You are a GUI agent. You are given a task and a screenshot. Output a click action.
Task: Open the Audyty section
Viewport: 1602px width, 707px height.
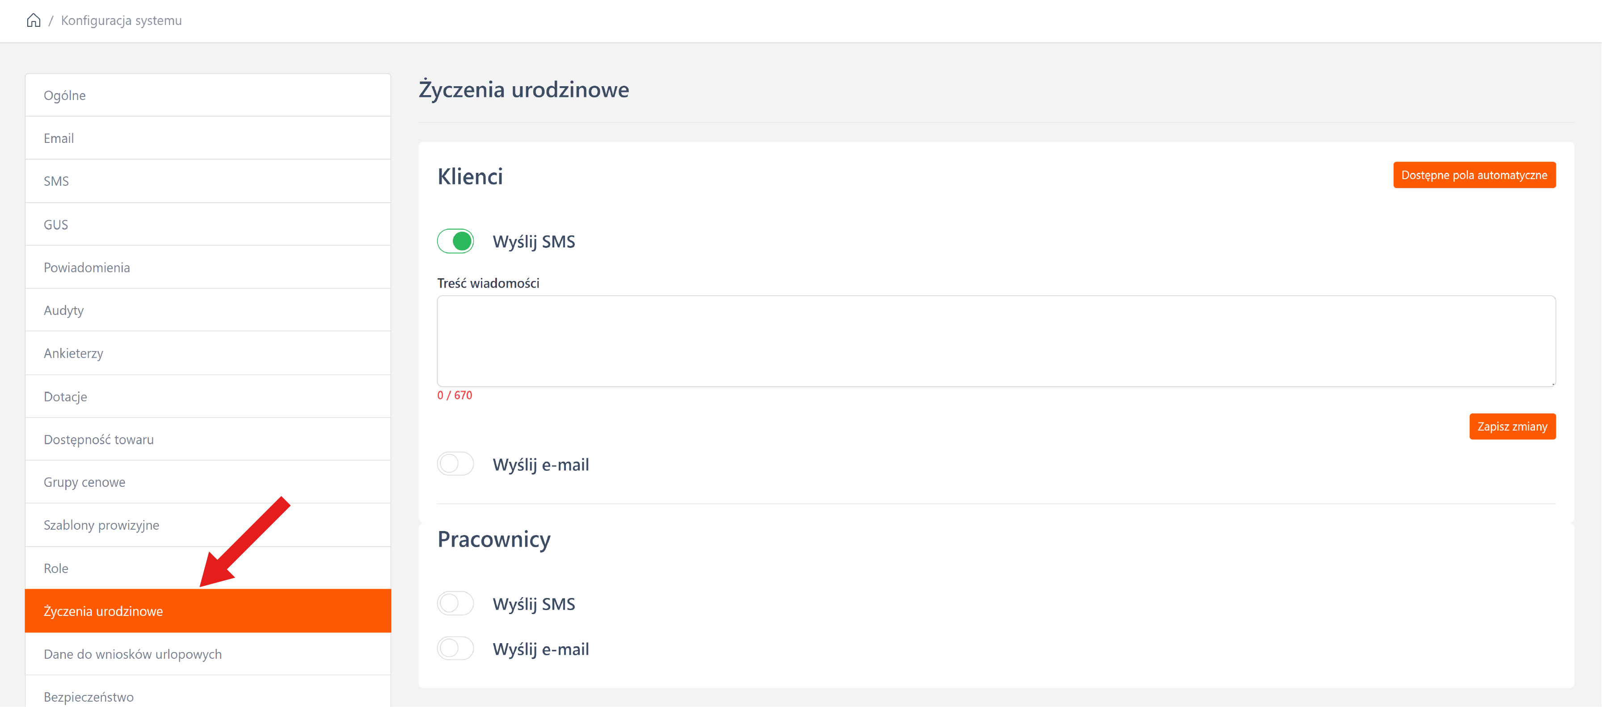pyautogui.click(x=63, y=311)
